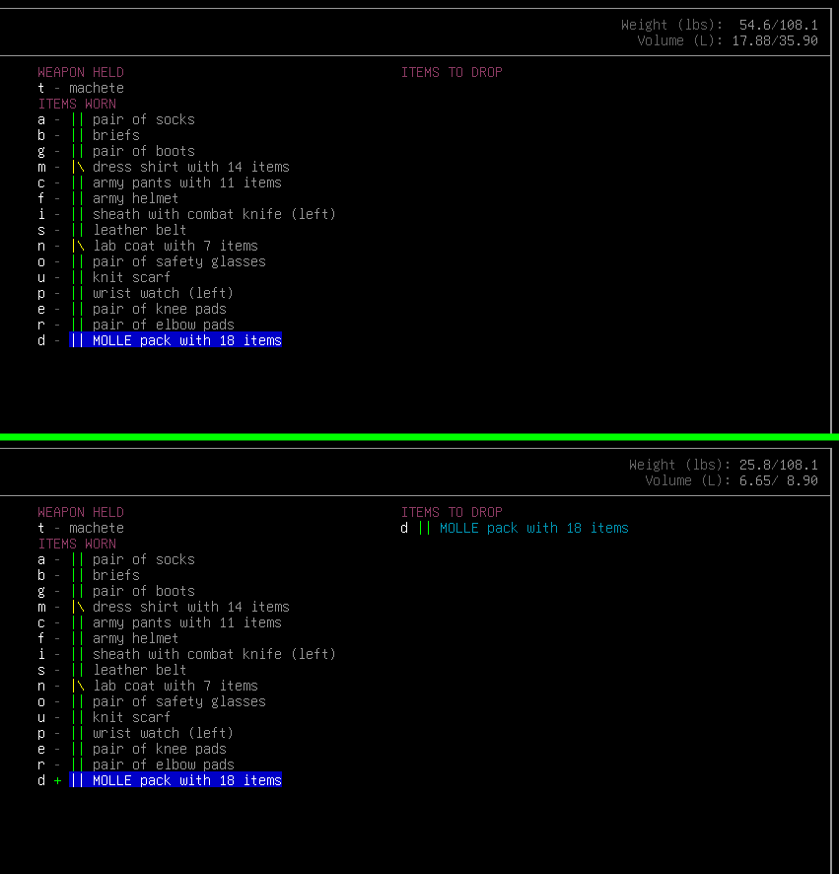This screenshot has width=839, height=874.
Task: Click 'WEAPON HELD' header in upper screen
Action: coord(81,72)
